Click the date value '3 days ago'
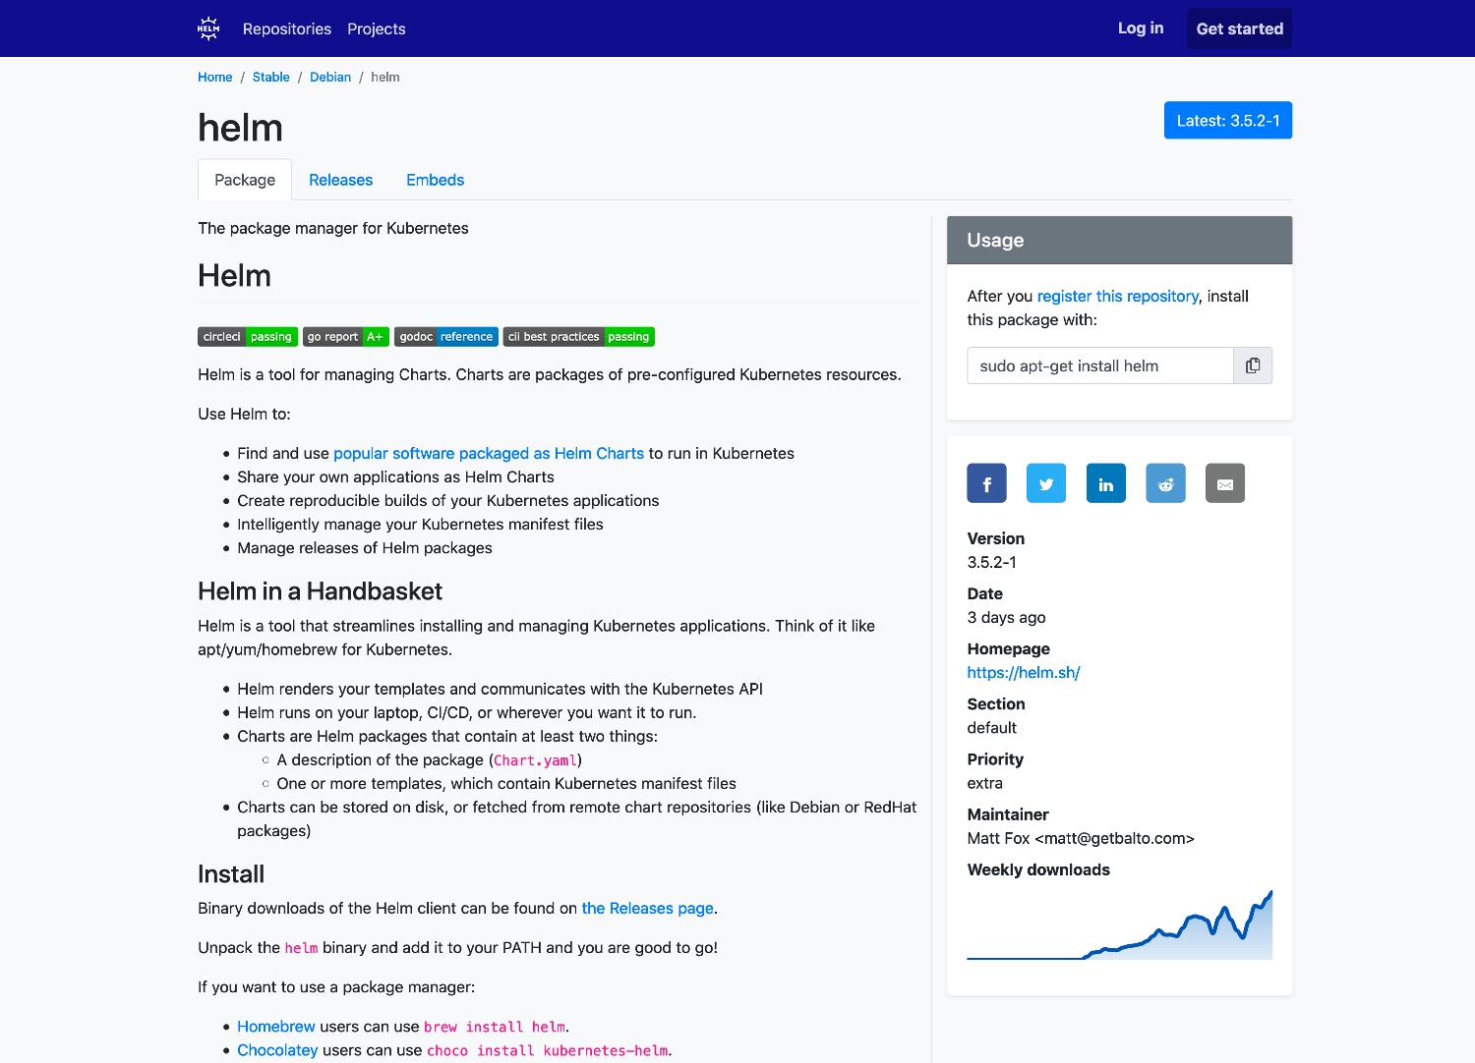 pyautogui.click(x=1006, y=617)
